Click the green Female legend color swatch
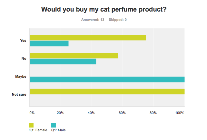The height and width of the screenshot is (140, 207). click(x=31, y=125)
